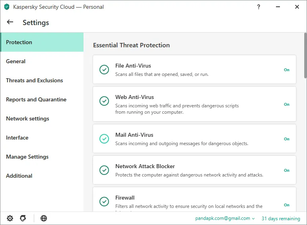Image resolution: width=307 pixels, height=225 pixels.
Task: Open Network settings in the sidebar
Action: tap(28, 118)
